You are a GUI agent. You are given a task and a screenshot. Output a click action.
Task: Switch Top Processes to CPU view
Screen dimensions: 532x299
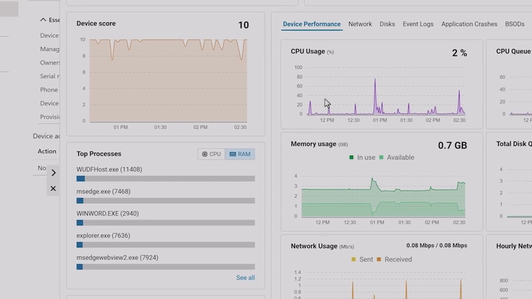(x=211, y=154)
